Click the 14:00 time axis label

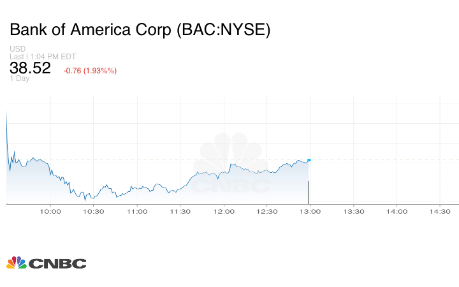pos(397,212)
